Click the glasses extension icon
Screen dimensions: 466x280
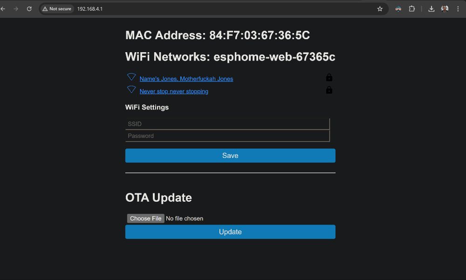(x=398, y=9)
